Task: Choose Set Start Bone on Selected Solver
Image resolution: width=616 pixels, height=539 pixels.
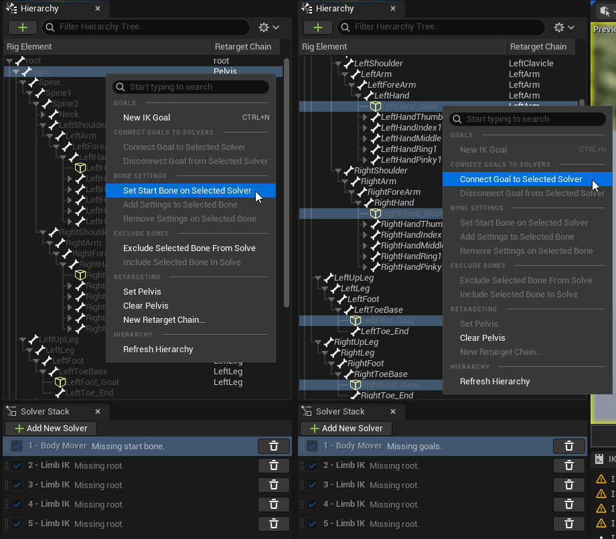Action: point(187,191)
